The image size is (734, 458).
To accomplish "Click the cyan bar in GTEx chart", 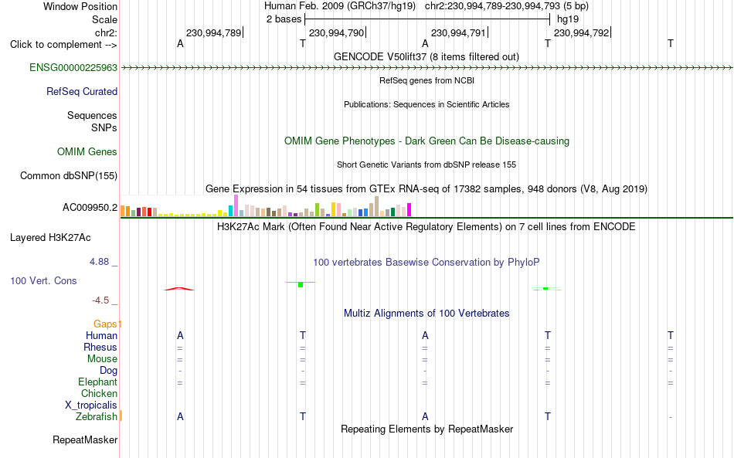I will pos(231,211).
